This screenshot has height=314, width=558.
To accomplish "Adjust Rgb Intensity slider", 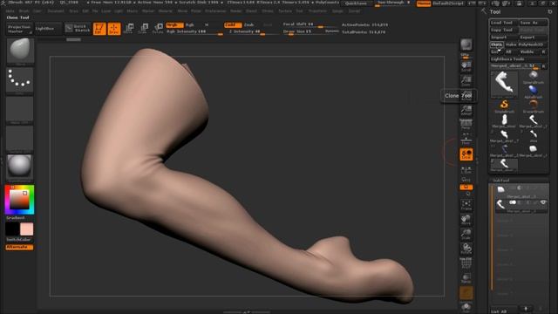I will 194,31.
